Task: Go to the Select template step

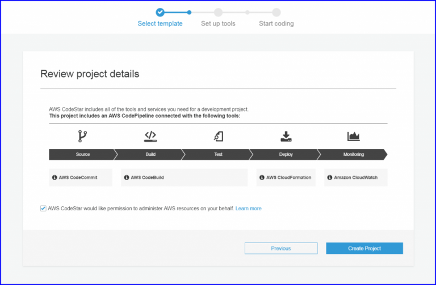Action: [x=160, y=24]
